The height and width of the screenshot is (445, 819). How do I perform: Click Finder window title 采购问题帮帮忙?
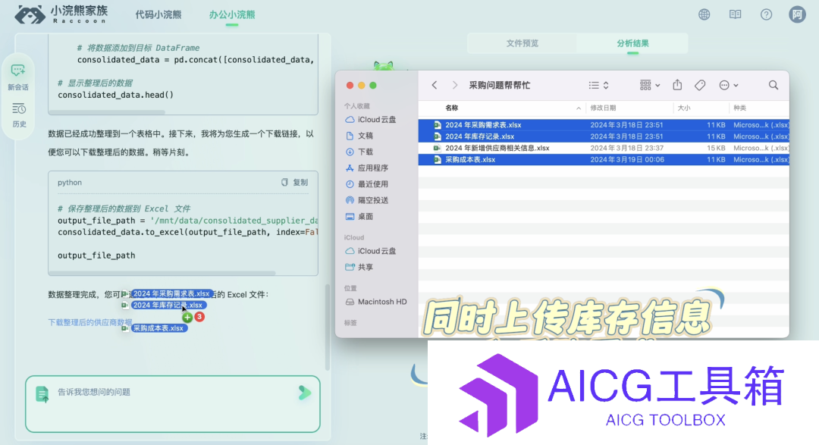(x=499, y=85)
